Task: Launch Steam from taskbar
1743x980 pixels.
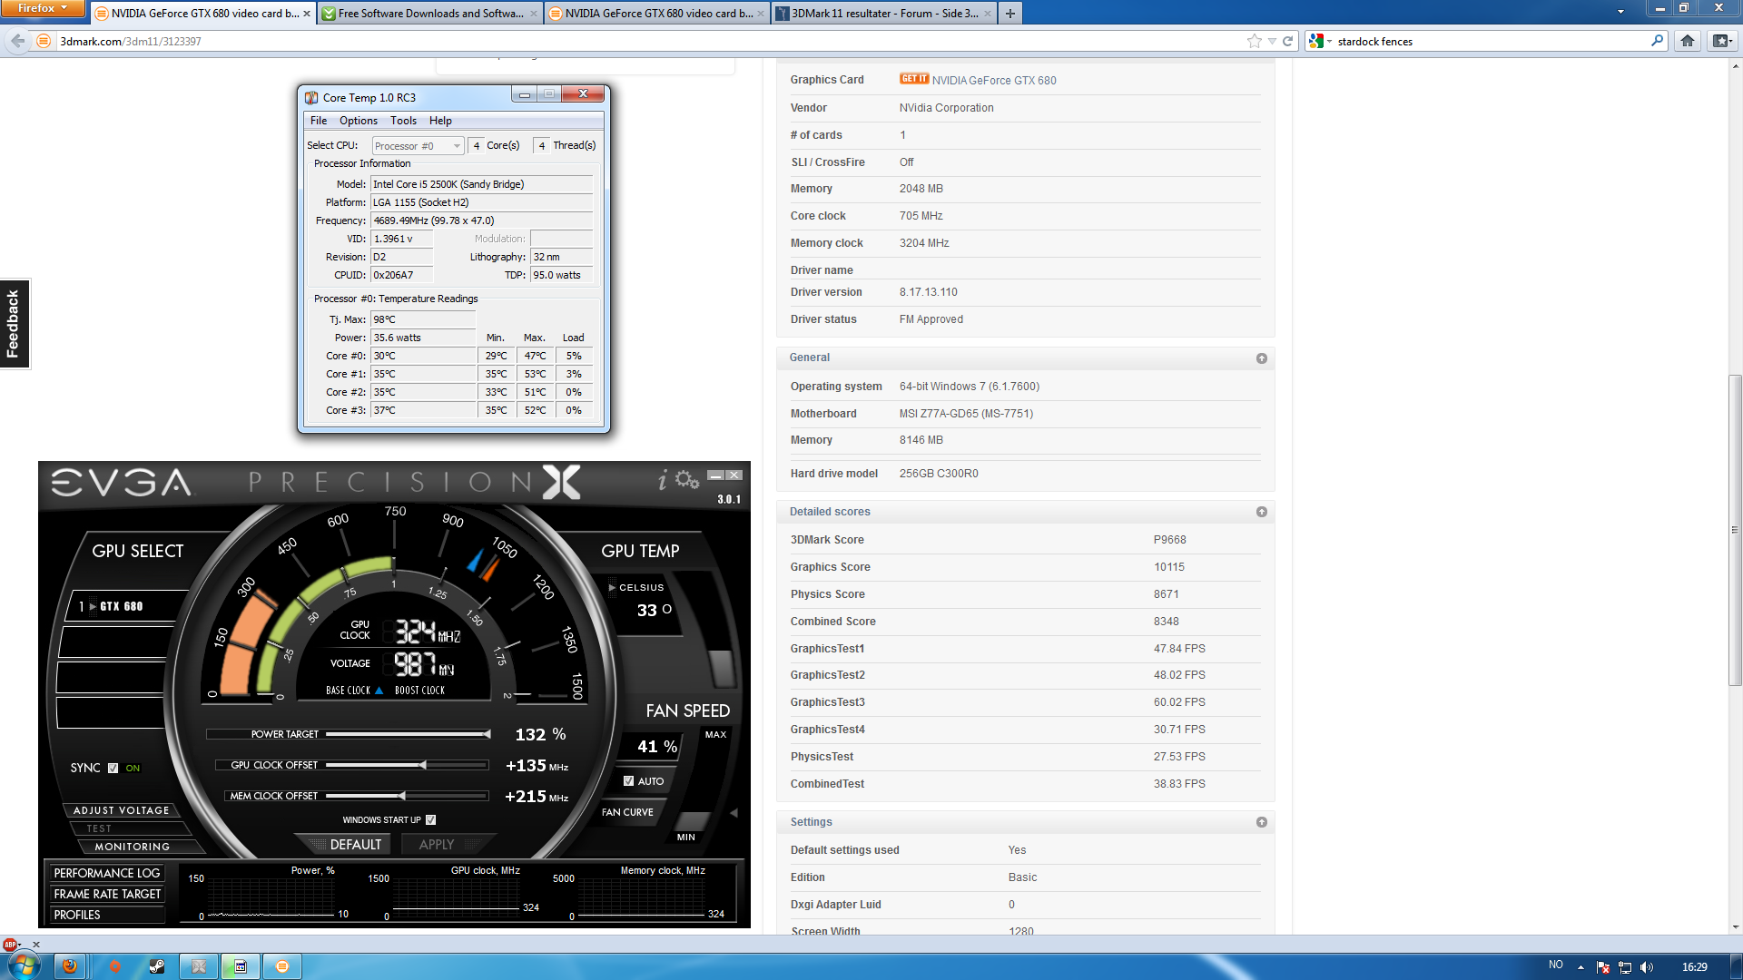Action: click(x=157, y=966)
